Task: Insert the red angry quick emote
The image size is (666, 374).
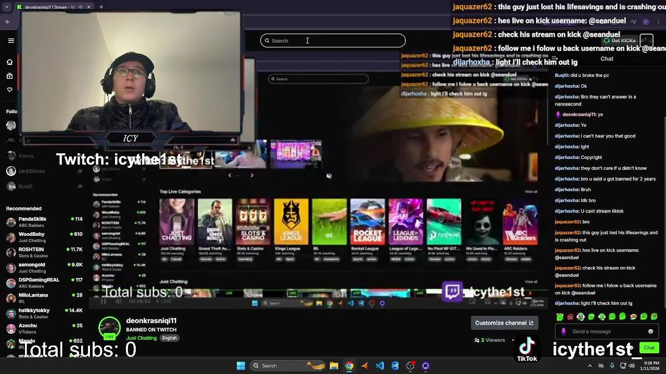Action: tap(570, 317)
